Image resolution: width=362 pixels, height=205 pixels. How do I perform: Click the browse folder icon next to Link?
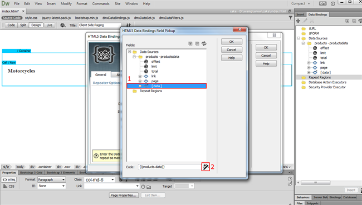(x=149, y=187)
